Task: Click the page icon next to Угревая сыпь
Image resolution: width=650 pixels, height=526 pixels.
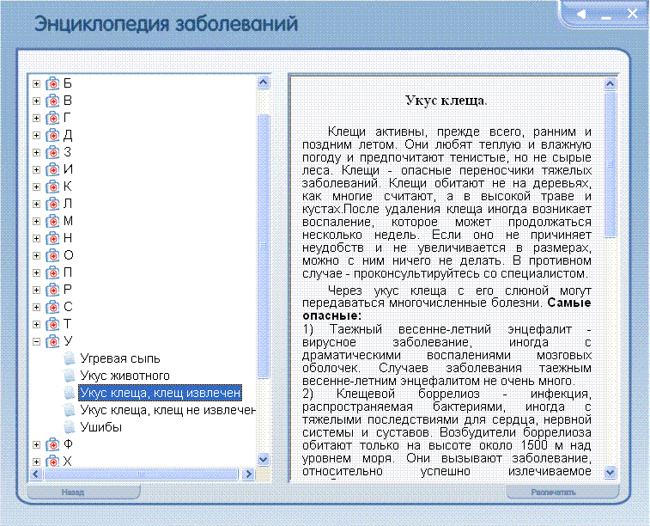Action: pyautogui.click(x=70, y=358)
